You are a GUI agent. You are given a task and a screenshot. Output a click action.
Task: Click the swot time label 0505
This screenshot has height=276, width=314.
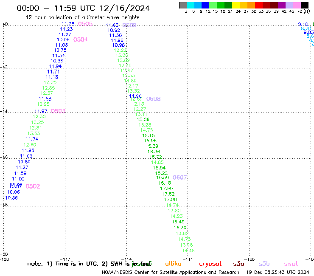pos(85,24)
